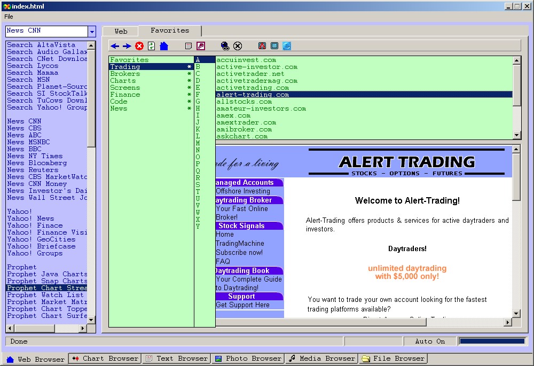Click the Internet Explorer icon in toolbar

[x=287, y=46]
